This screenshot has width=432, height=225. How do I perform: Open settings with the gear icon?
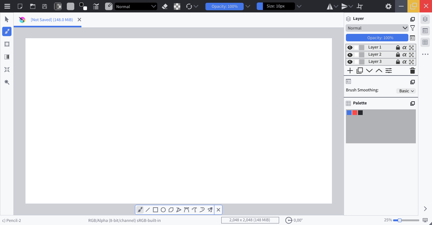pos(388,6)
